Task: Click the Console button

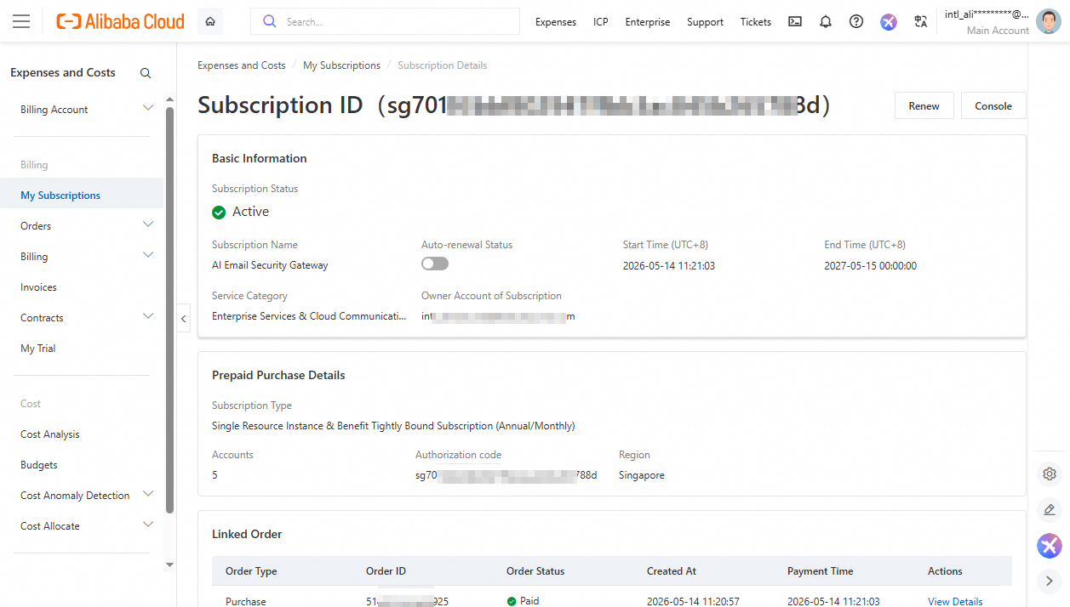Action: pos(993,106)
